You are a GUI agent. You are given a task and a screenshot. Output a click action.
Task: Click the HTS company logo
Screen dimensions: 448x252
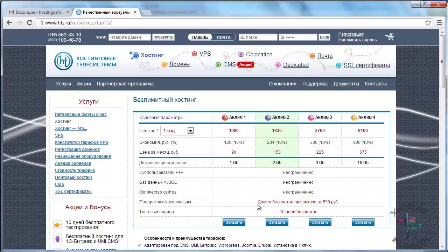(85, 61)
